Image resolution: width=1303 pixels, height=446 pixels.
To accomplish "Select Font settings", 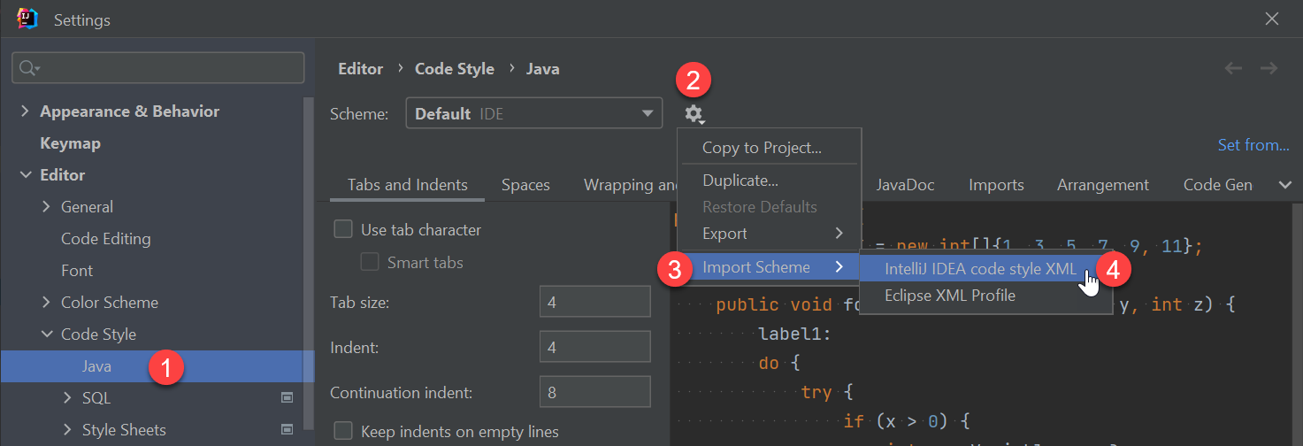I will click(77, 271).
